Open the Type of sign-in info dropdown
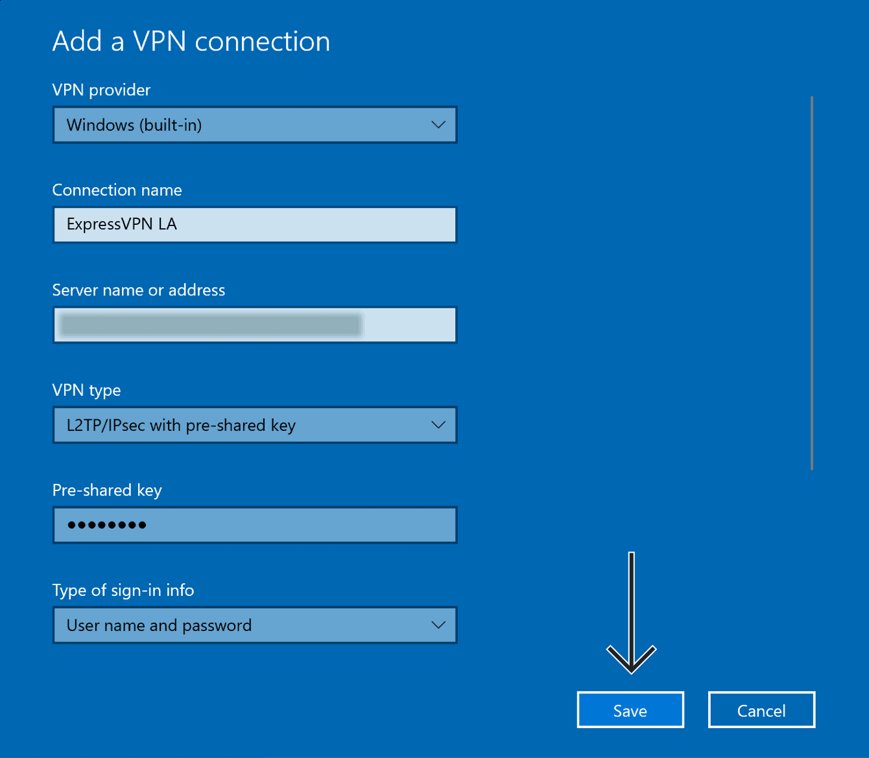869x758 pixels. (x=255, y=625)
